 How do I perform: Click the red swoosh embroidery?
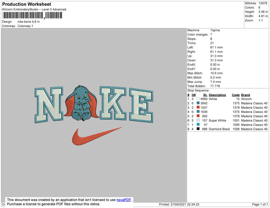click(96, 136)
